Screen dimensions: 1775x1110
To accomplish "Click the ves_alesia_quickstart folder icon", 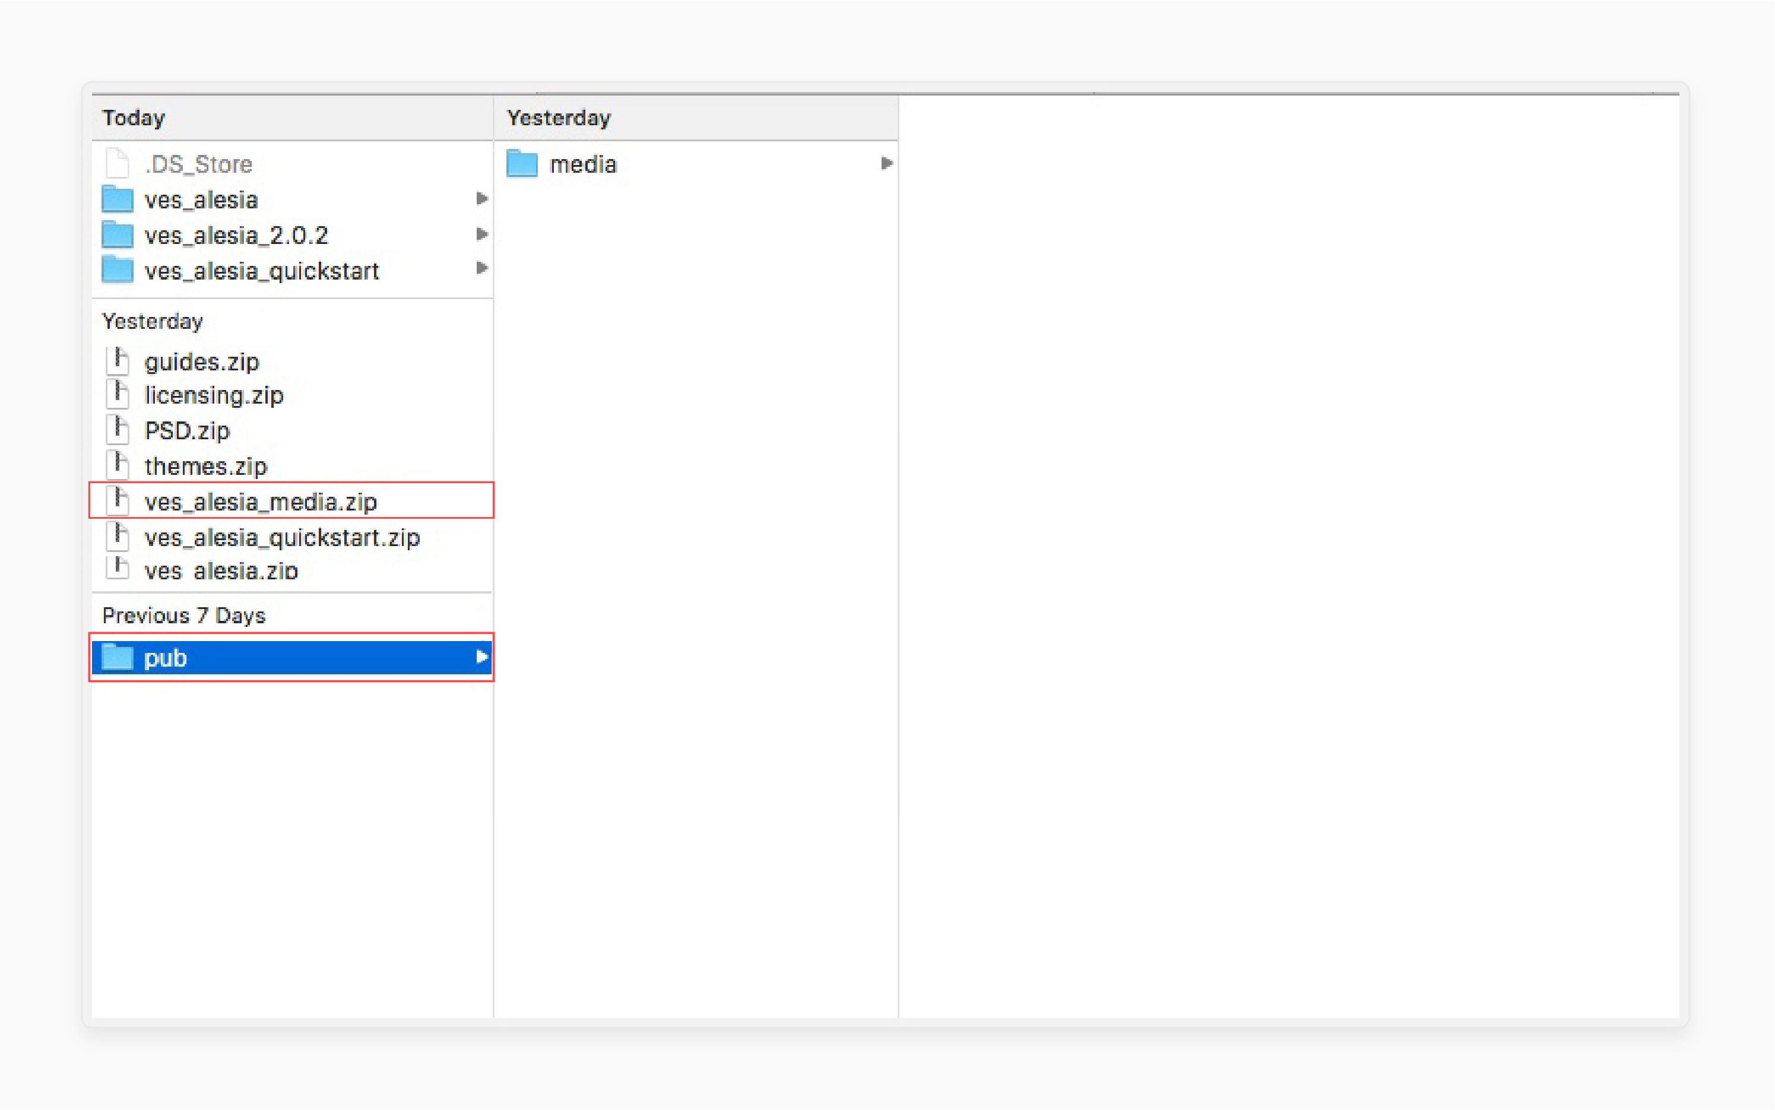I will pos(118,269).
